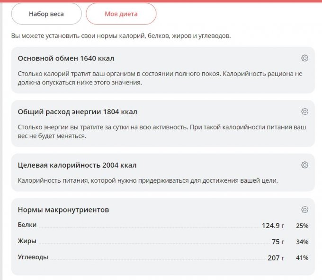Viewport: 322px width, 280px height.
Task: Click the 124.9 г protein value
Action: tap(273, 226)
